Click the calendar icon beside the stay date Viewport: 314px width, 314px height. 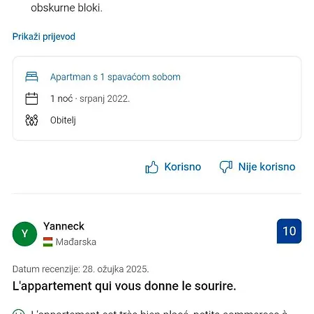click(31, 98)
